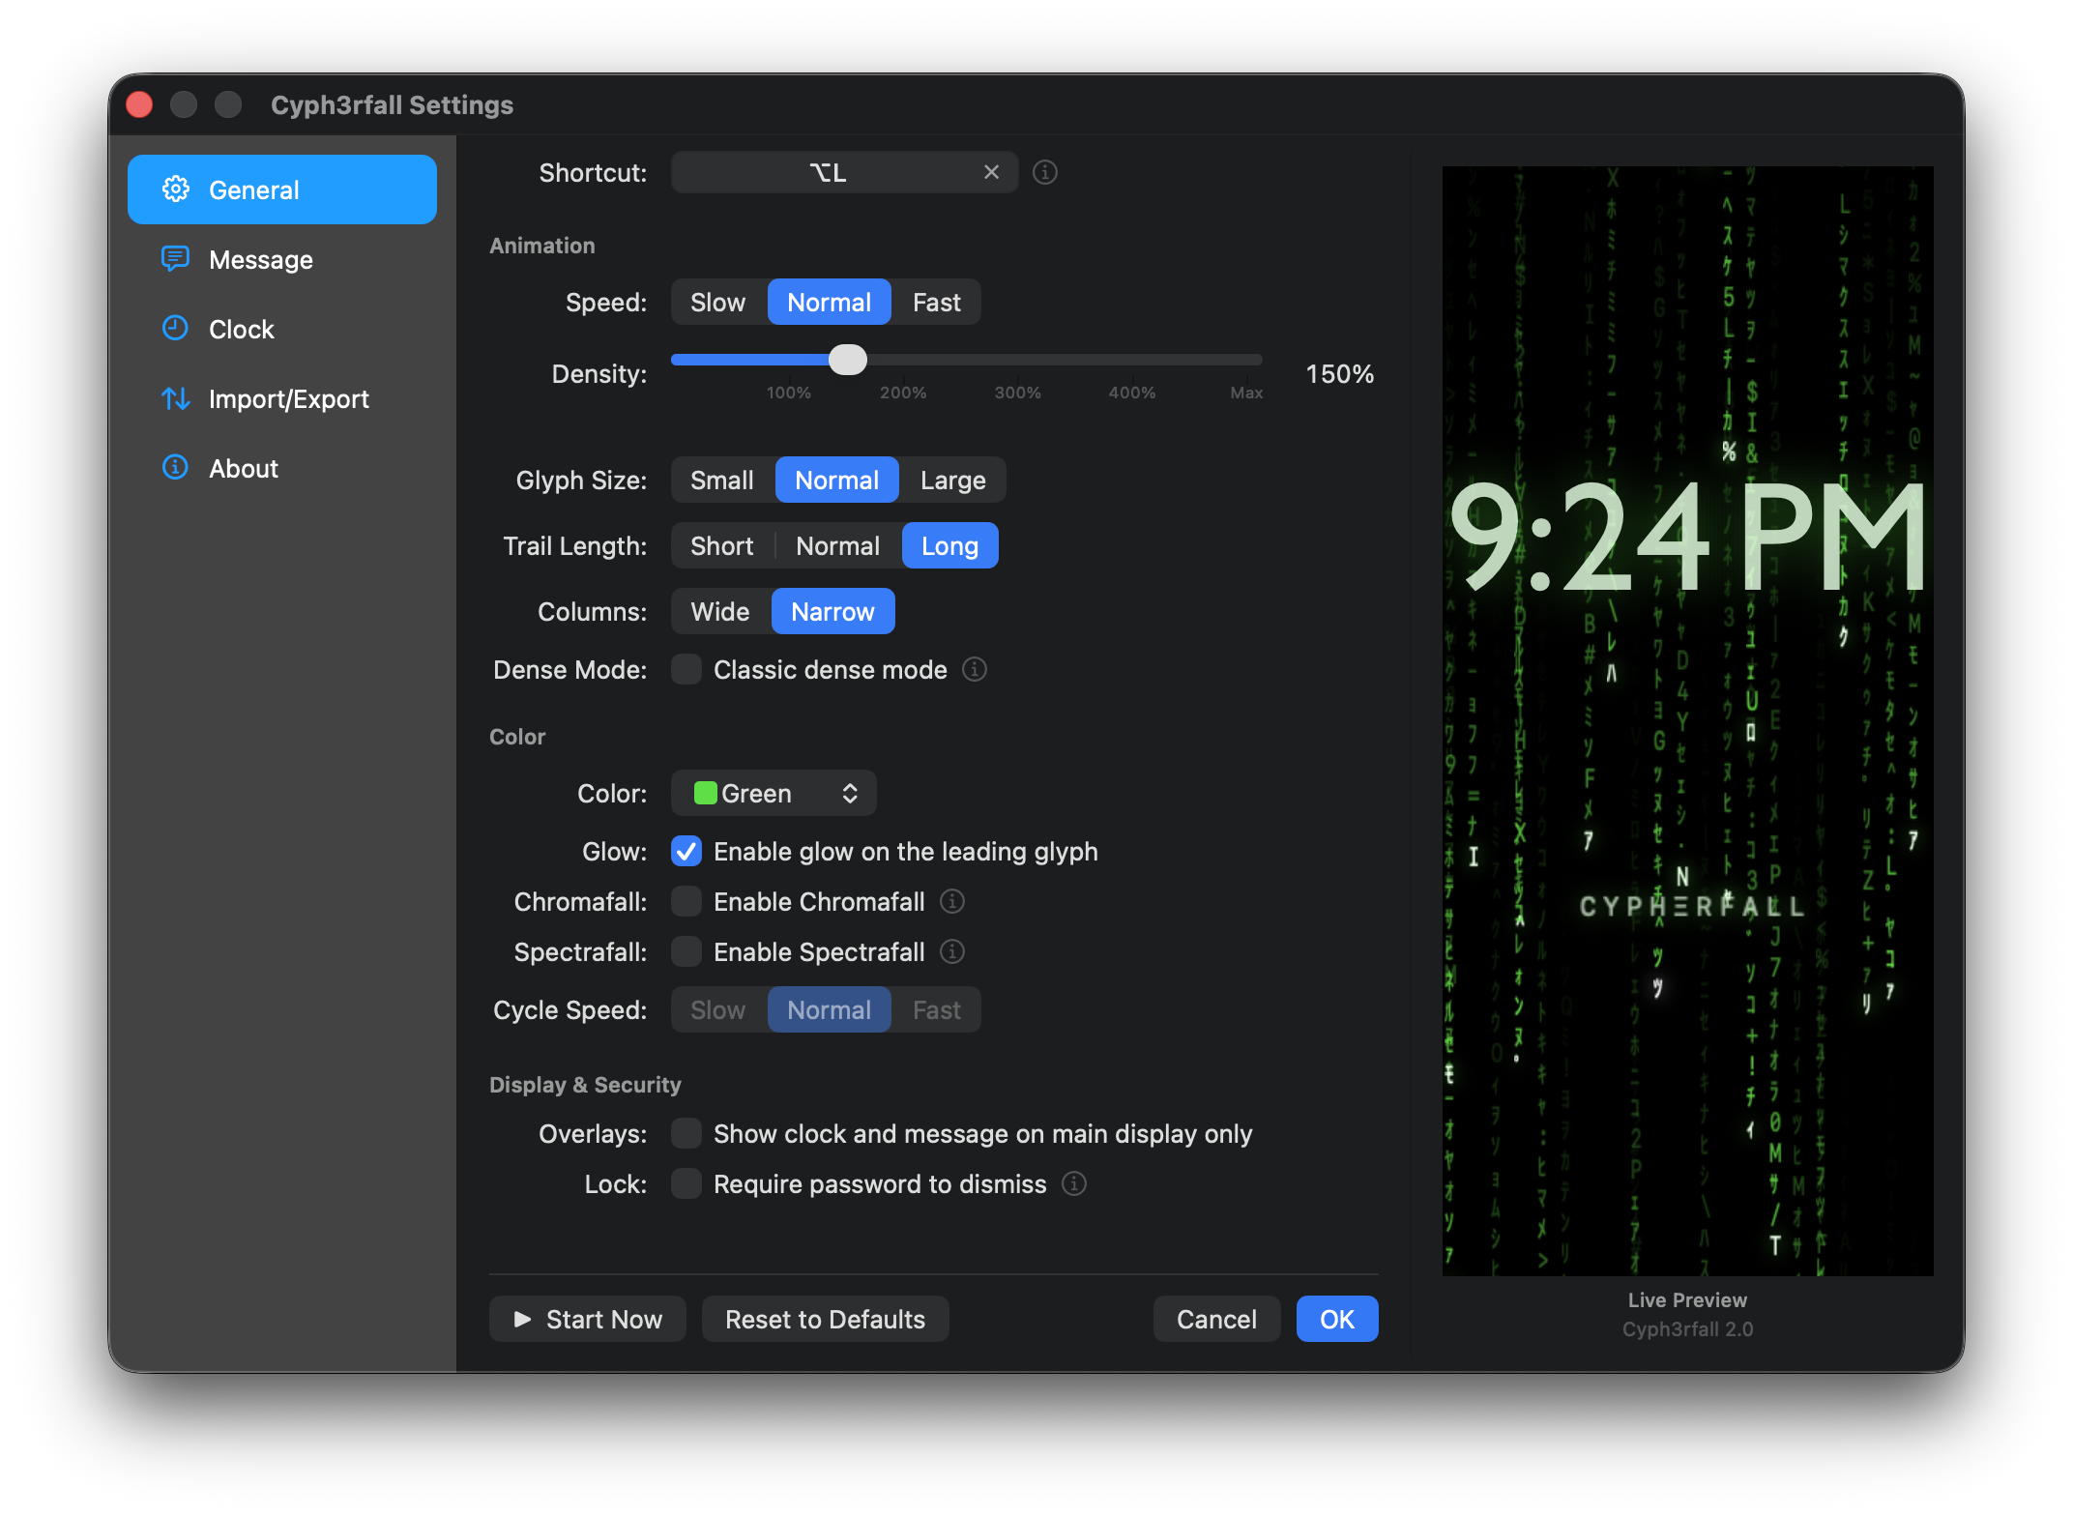Show info for Enable Spectrafall
This screenshot has height=1516, width=2073.
pos(952,951)
